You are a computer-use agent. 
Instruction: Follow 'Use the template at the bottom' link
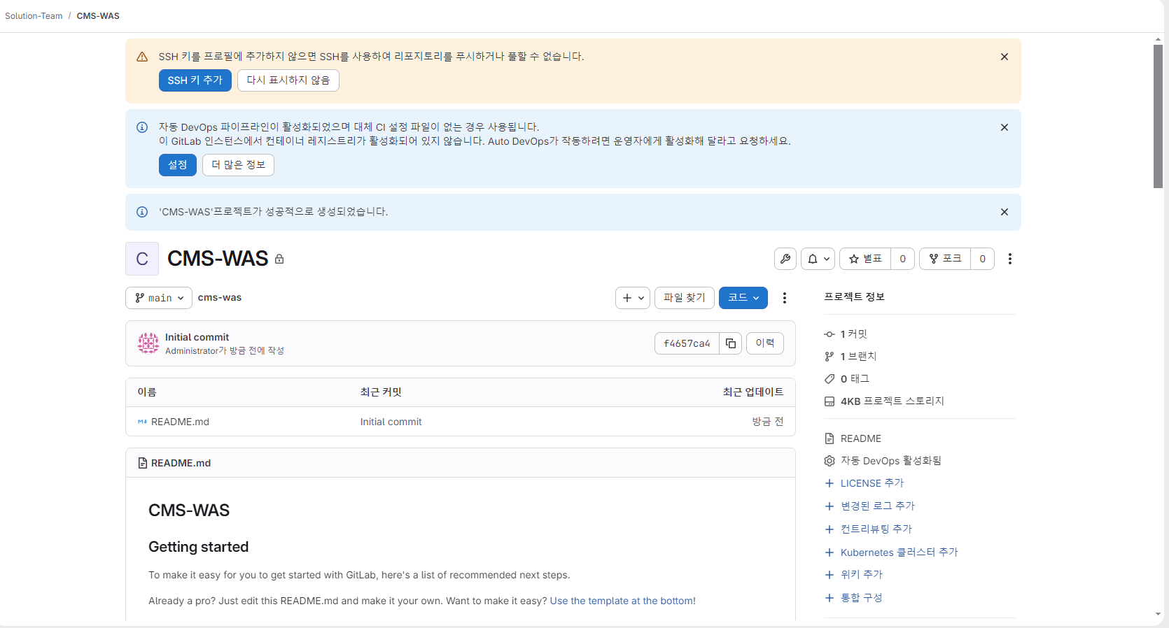(622, 601)
